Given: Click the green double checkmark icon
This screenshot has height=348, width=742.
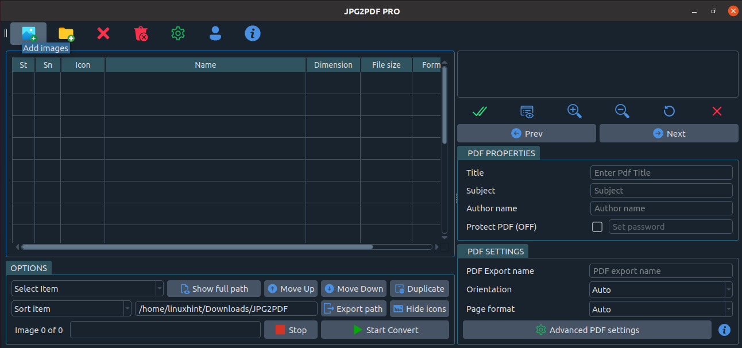Looking at the screenshot, I should (x=480, y=111).
